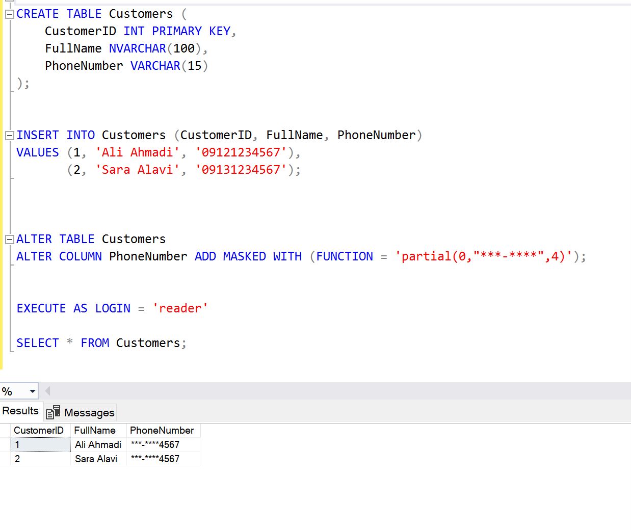The width and height of the screenshot is (631, 530).
Task: Open the editor zoom percentage dropdown
Action: pos(32,391)
